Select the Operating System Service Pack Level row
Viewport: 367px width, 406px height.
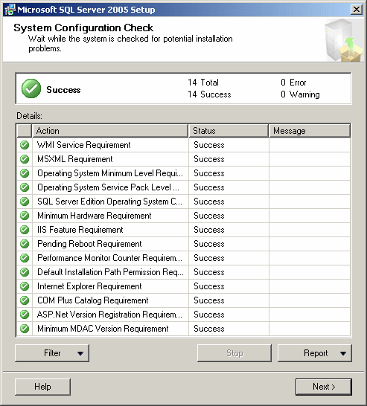pos(108,187)
